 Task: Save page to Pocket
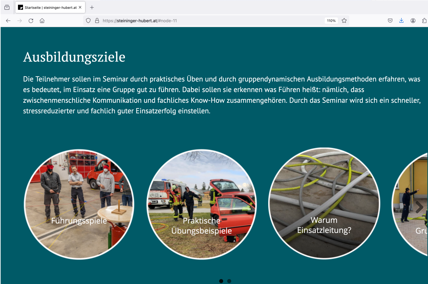[x=390, y=21]
